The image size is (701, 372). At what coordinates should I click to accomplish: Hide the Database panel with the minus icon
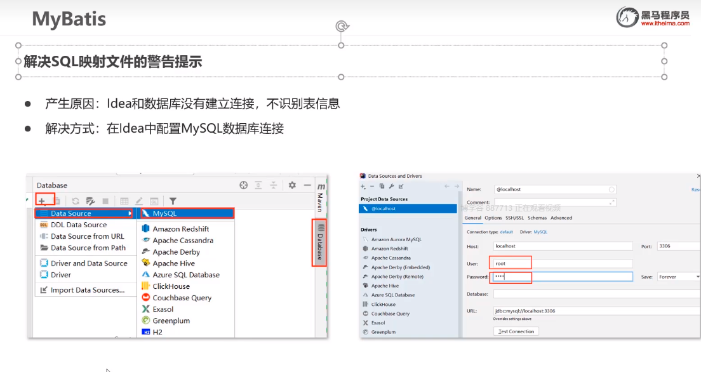(307, 185)
